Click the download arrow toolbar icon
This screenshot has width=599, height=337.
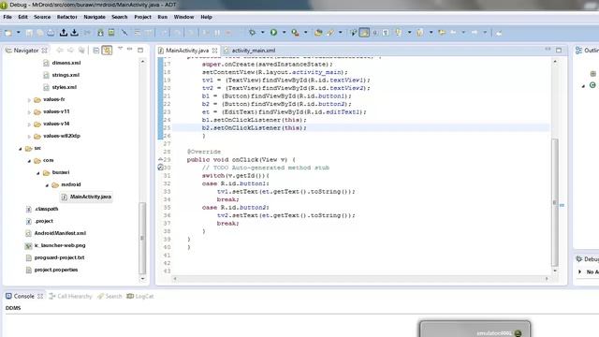75,33
